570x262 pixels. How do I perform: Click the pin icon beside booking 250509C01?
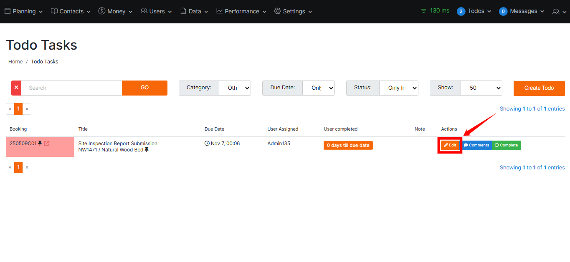(40, 144)
